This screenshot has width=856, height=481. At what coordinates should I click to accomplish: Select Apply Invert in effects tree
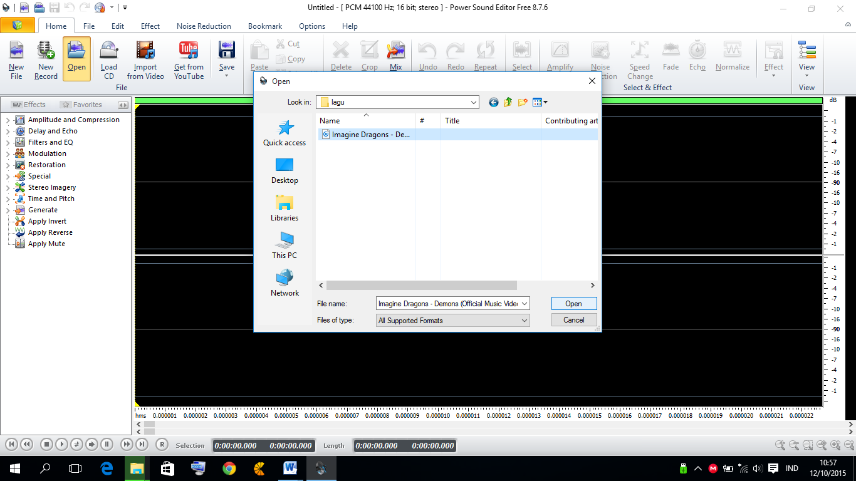[x=47, y=221]
